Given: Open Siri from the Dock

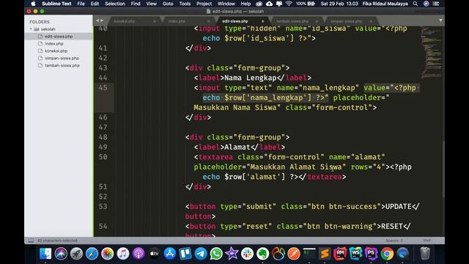Looking at the screenshot, I should pos(61,254).
